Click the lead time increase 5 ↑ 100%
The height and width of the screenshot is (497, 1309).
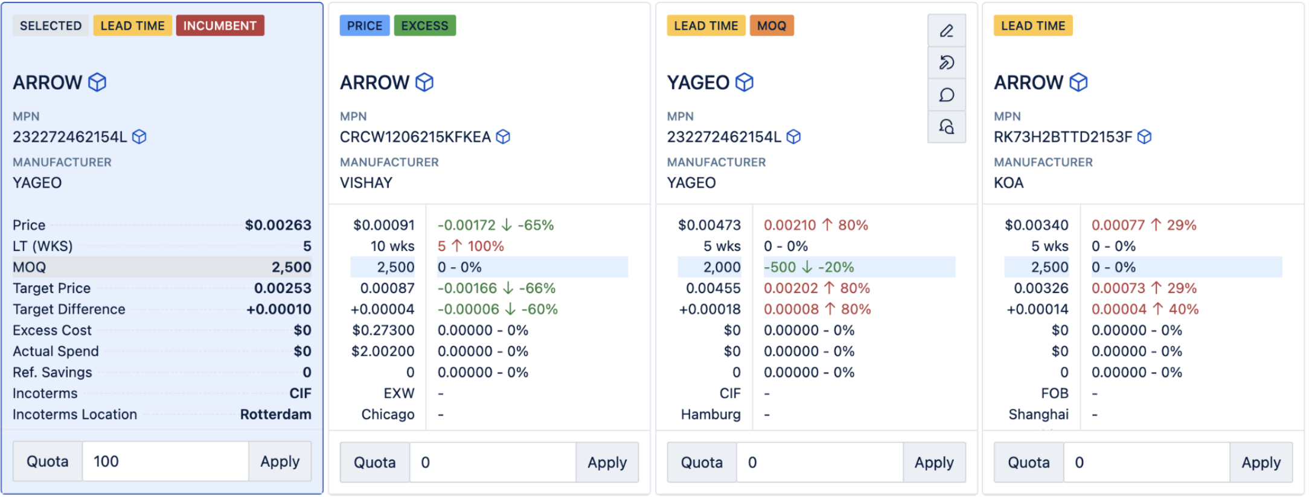pos(471,246)
